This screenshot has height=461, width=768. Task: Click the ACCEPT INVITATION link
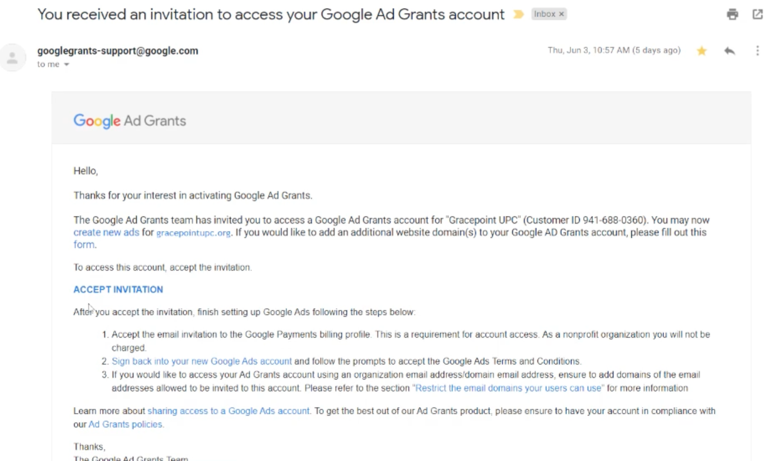[x=118, y=289]
